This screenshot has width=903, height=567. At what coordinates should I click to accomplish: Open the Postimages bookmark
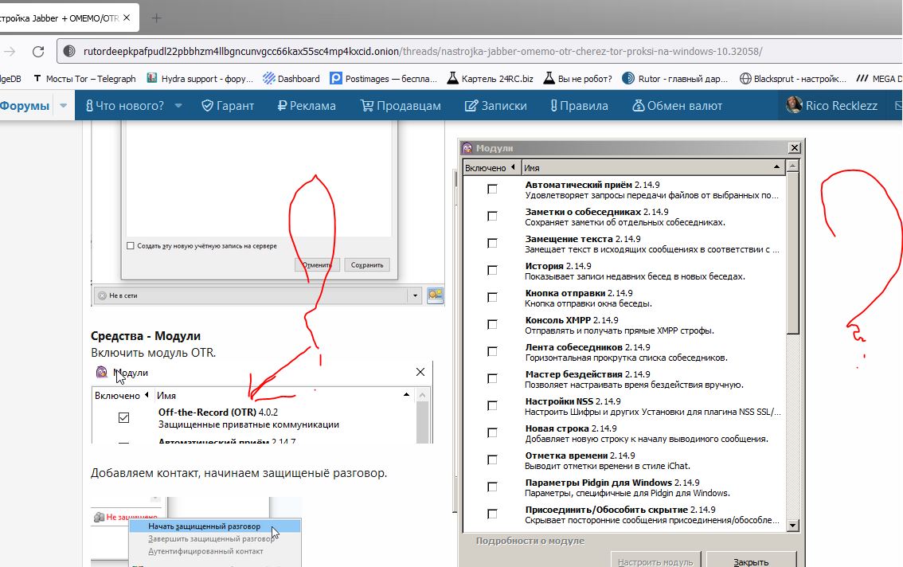click(x=384, y=79)
